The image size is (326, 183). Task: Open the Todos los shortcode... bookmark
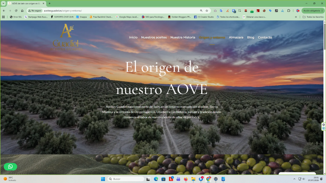click(x=228, y=17)
